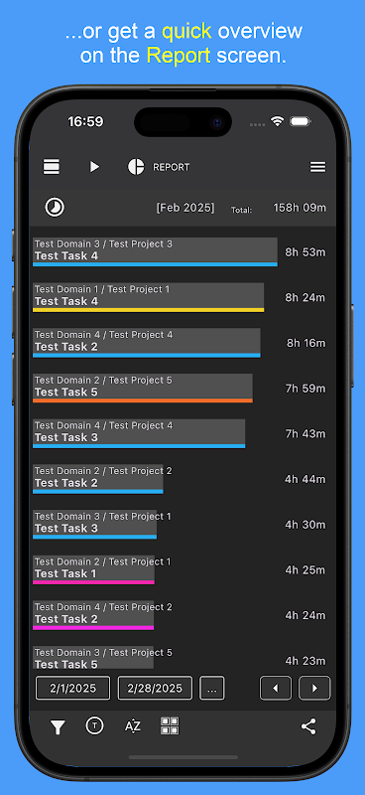Open the ellipsis date range options
This screenshot has height=795, width=365.
coord(212,688)
